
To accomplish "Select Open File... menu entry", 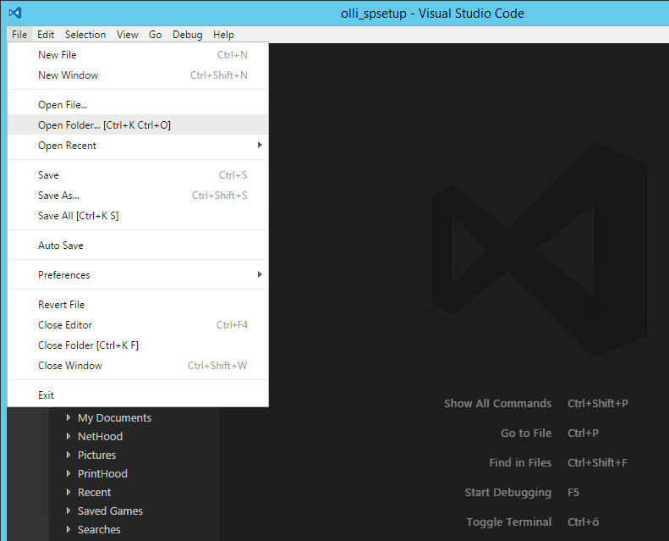I will point(138,105).
